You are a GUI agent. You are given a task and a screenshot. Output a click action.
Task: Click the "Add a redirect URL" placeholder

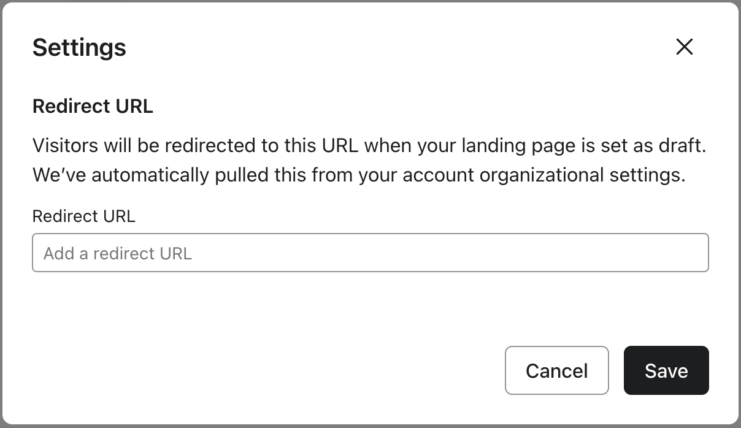(118, 253)
